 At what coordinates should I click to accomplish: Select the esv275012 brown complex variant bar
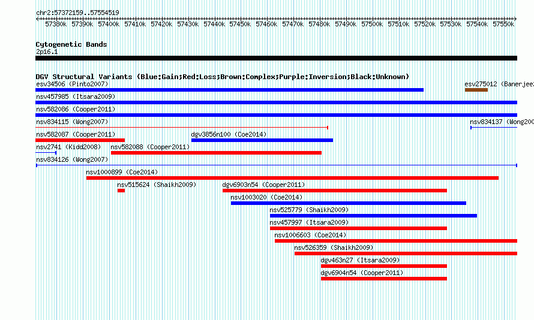coord(476,90)
